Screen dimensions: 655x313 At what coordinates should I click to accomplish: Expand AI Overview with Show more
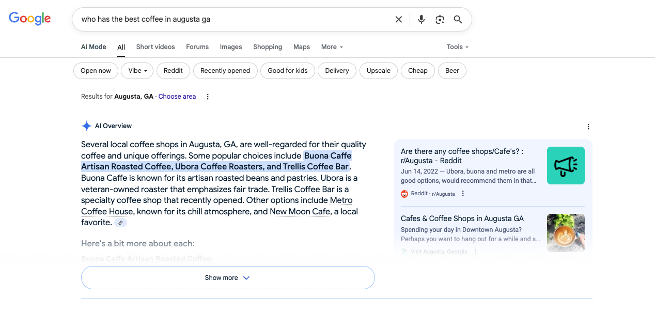coord(228,278)
